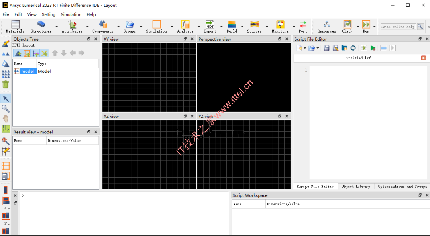Click the script prompt input area
This screenshot has width=430, height=236.
(124, 214)
